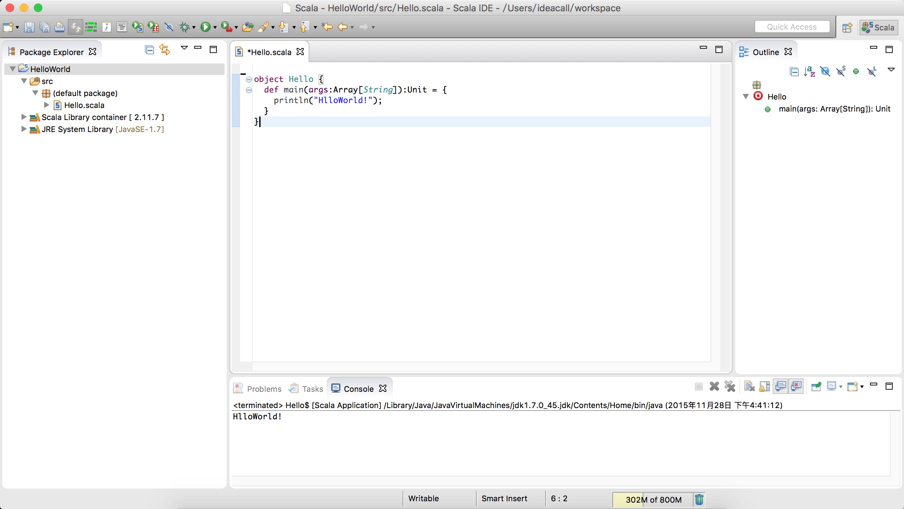
Task: Click the Clear Console icon
Action: 749,387
